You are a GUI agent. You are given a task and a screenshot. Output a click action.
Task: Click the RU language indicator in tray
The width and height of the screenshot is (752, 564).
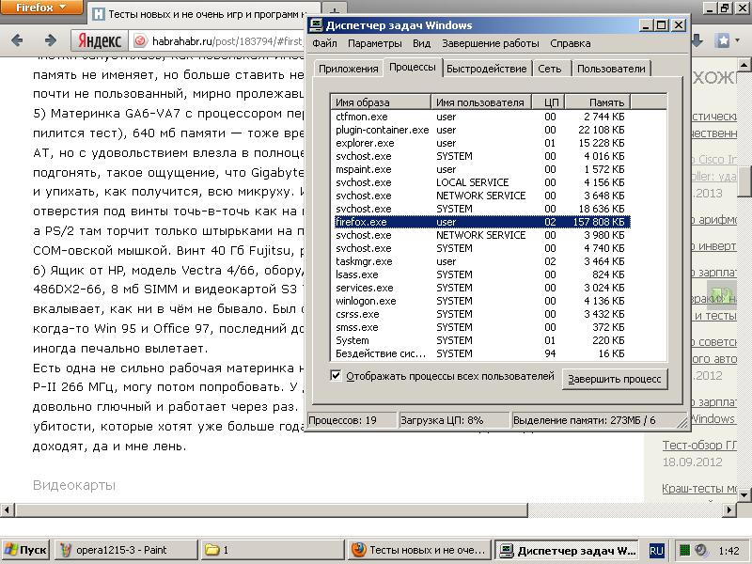click(x=656, y=551)
